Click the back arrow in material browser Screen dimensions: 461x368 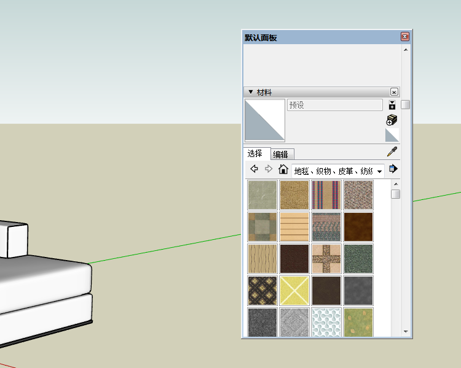click(254, 169)
